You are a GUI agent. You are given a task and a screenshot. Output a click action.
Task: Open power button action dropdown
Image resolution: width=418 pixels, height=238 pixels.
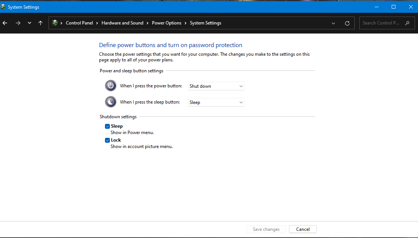216,86
